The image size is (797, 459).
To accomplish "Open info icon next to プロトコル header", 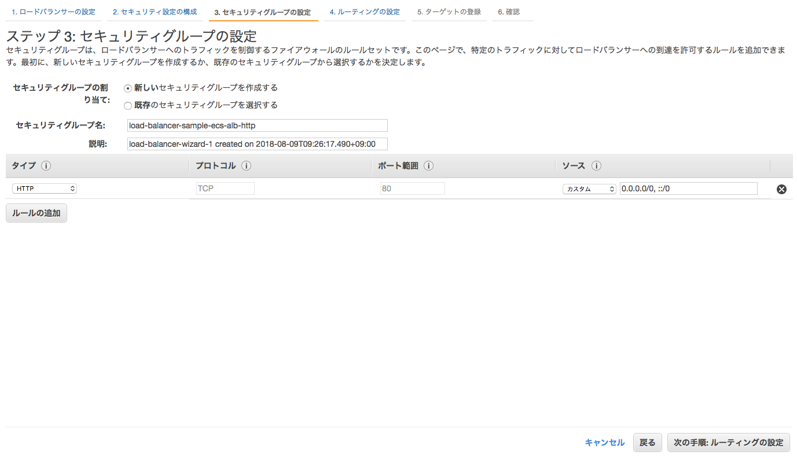I will (246, 166).
